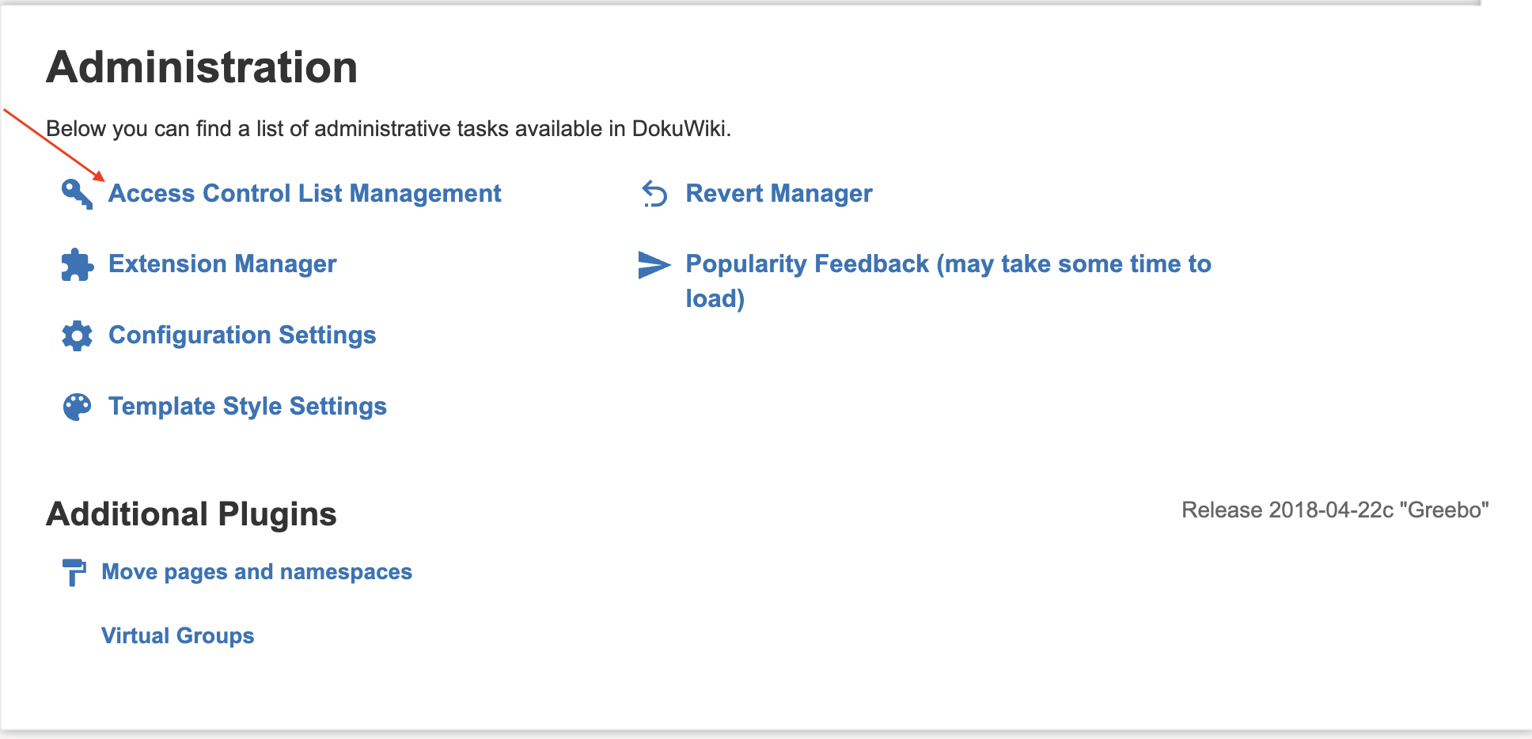The image size is (1532, 739).
Task: Click the paint roller Move pages icon
Action: [x=74, y=572]
